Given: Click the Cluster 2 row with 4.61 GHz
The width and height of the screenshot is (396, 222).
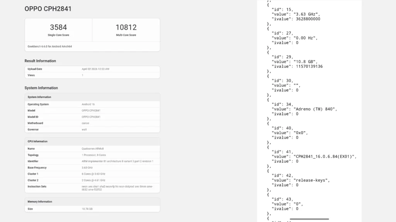Looking at the screenshot, I should pos(92,180).
